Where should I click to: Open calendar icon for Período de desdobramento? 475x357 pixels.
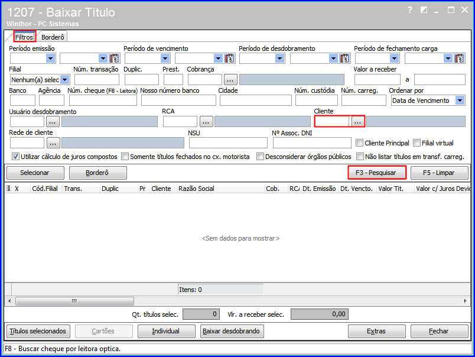pyautogui.click(x=344, y=58)
